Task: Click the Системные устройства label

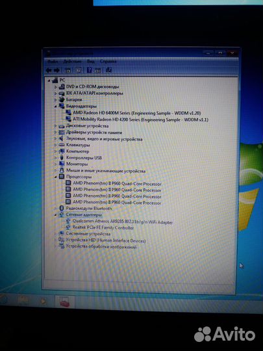Action: pos(88,234)
